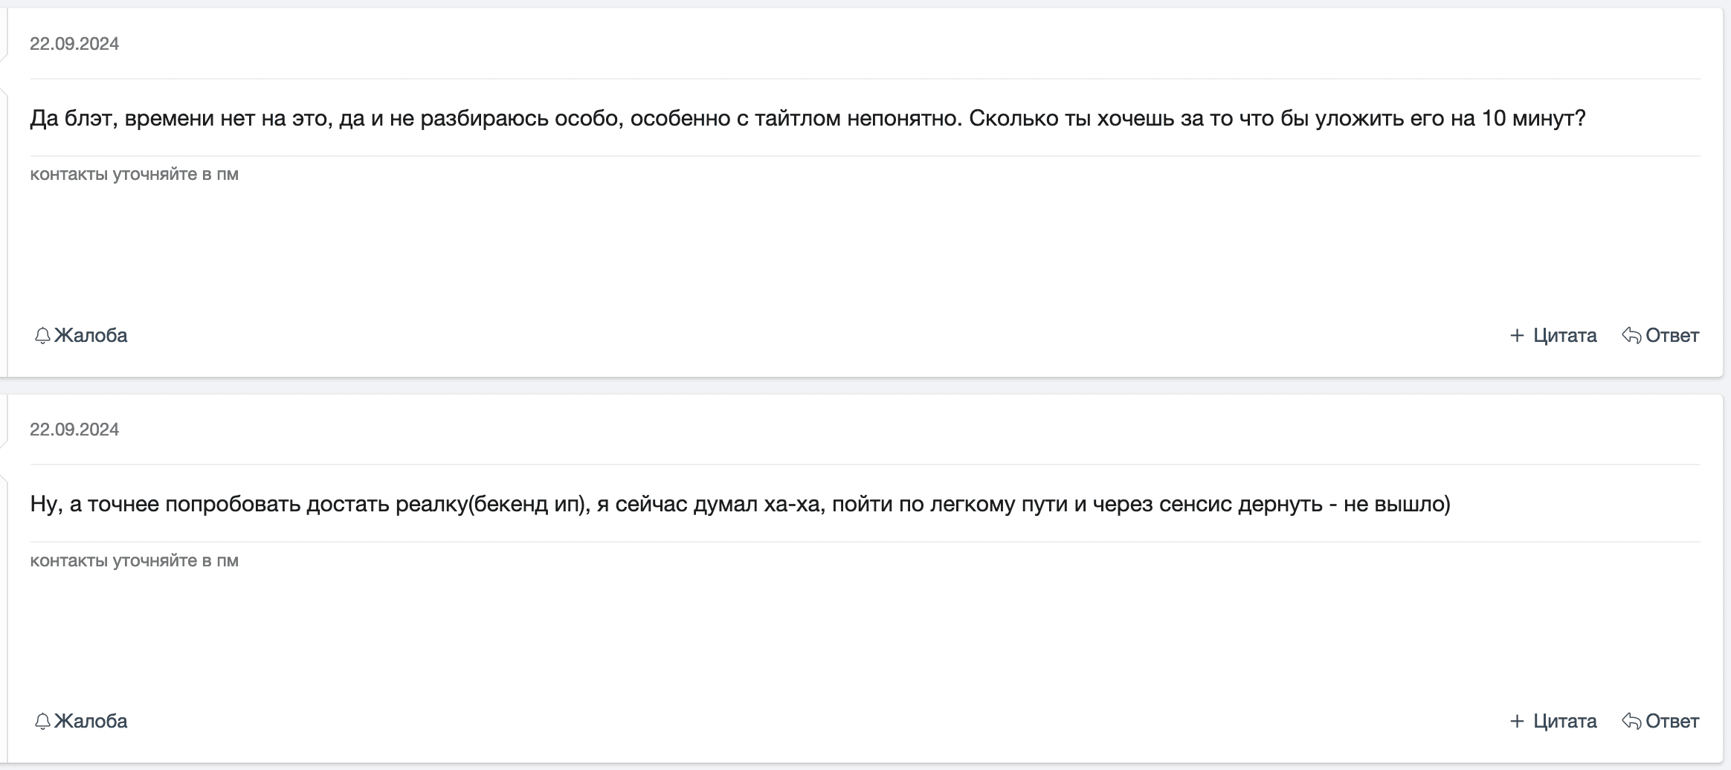1731x770 pixels.
Task: Click the plus icon beside Цитата in the "тайтлом" post
Action: (1517, 336)
